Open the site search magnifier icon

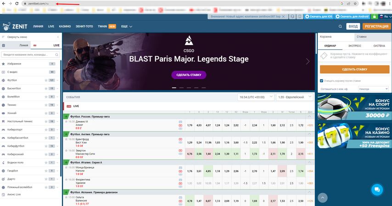tap(340, 26)
